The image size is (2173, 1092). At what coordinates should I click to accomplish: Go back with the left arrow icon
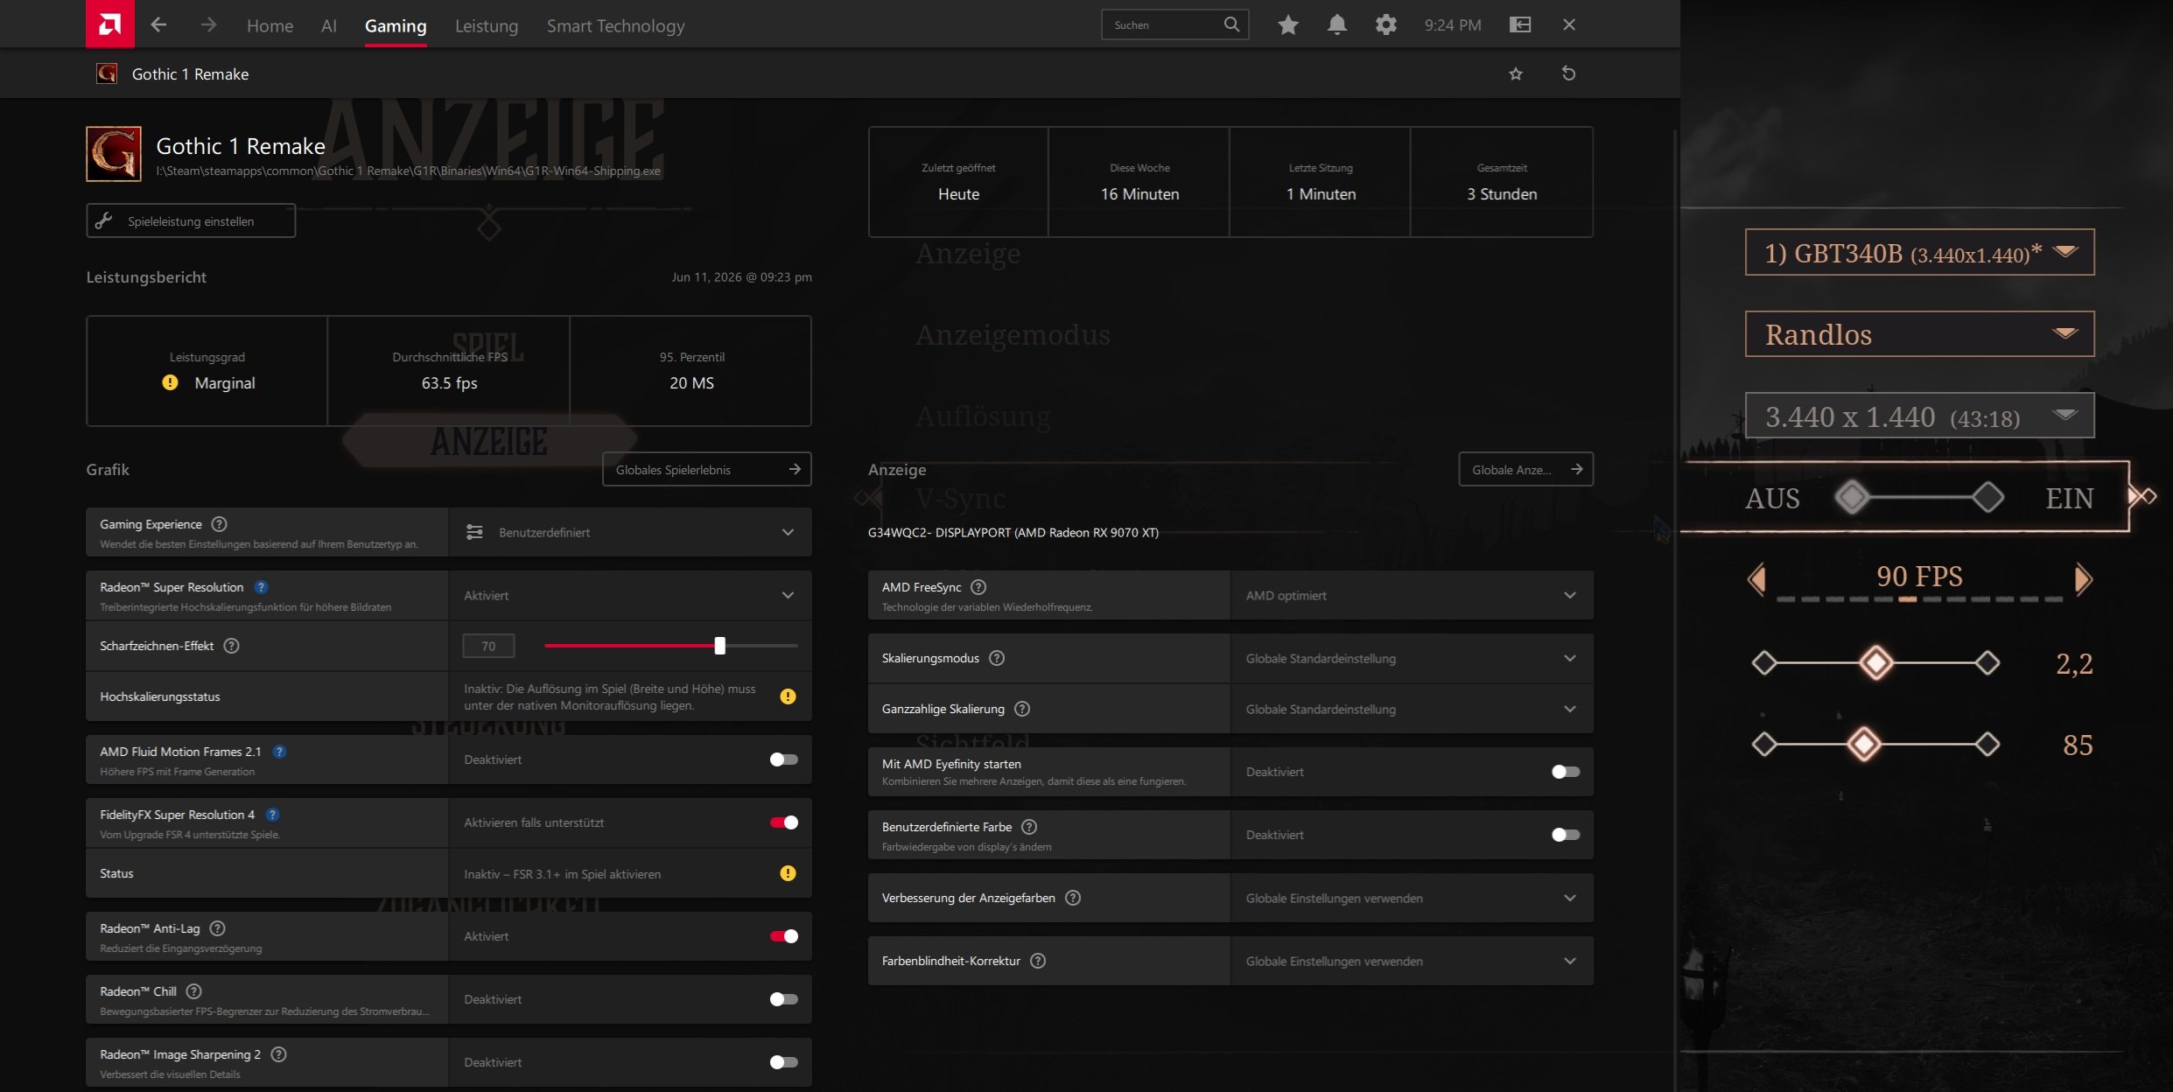point(158,24)
